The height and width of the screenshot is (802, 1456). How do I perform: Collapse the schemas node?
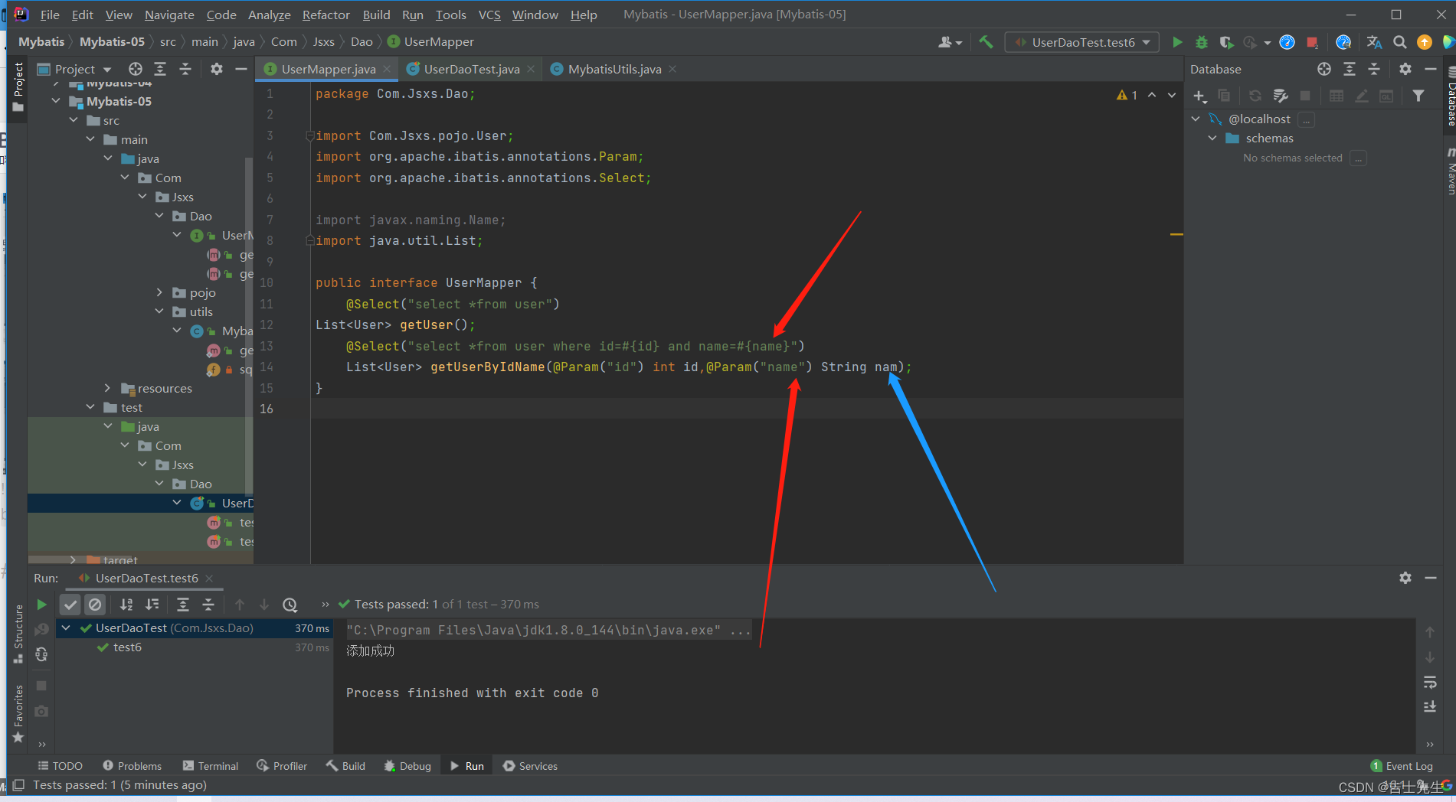[x=1212, y=138]
